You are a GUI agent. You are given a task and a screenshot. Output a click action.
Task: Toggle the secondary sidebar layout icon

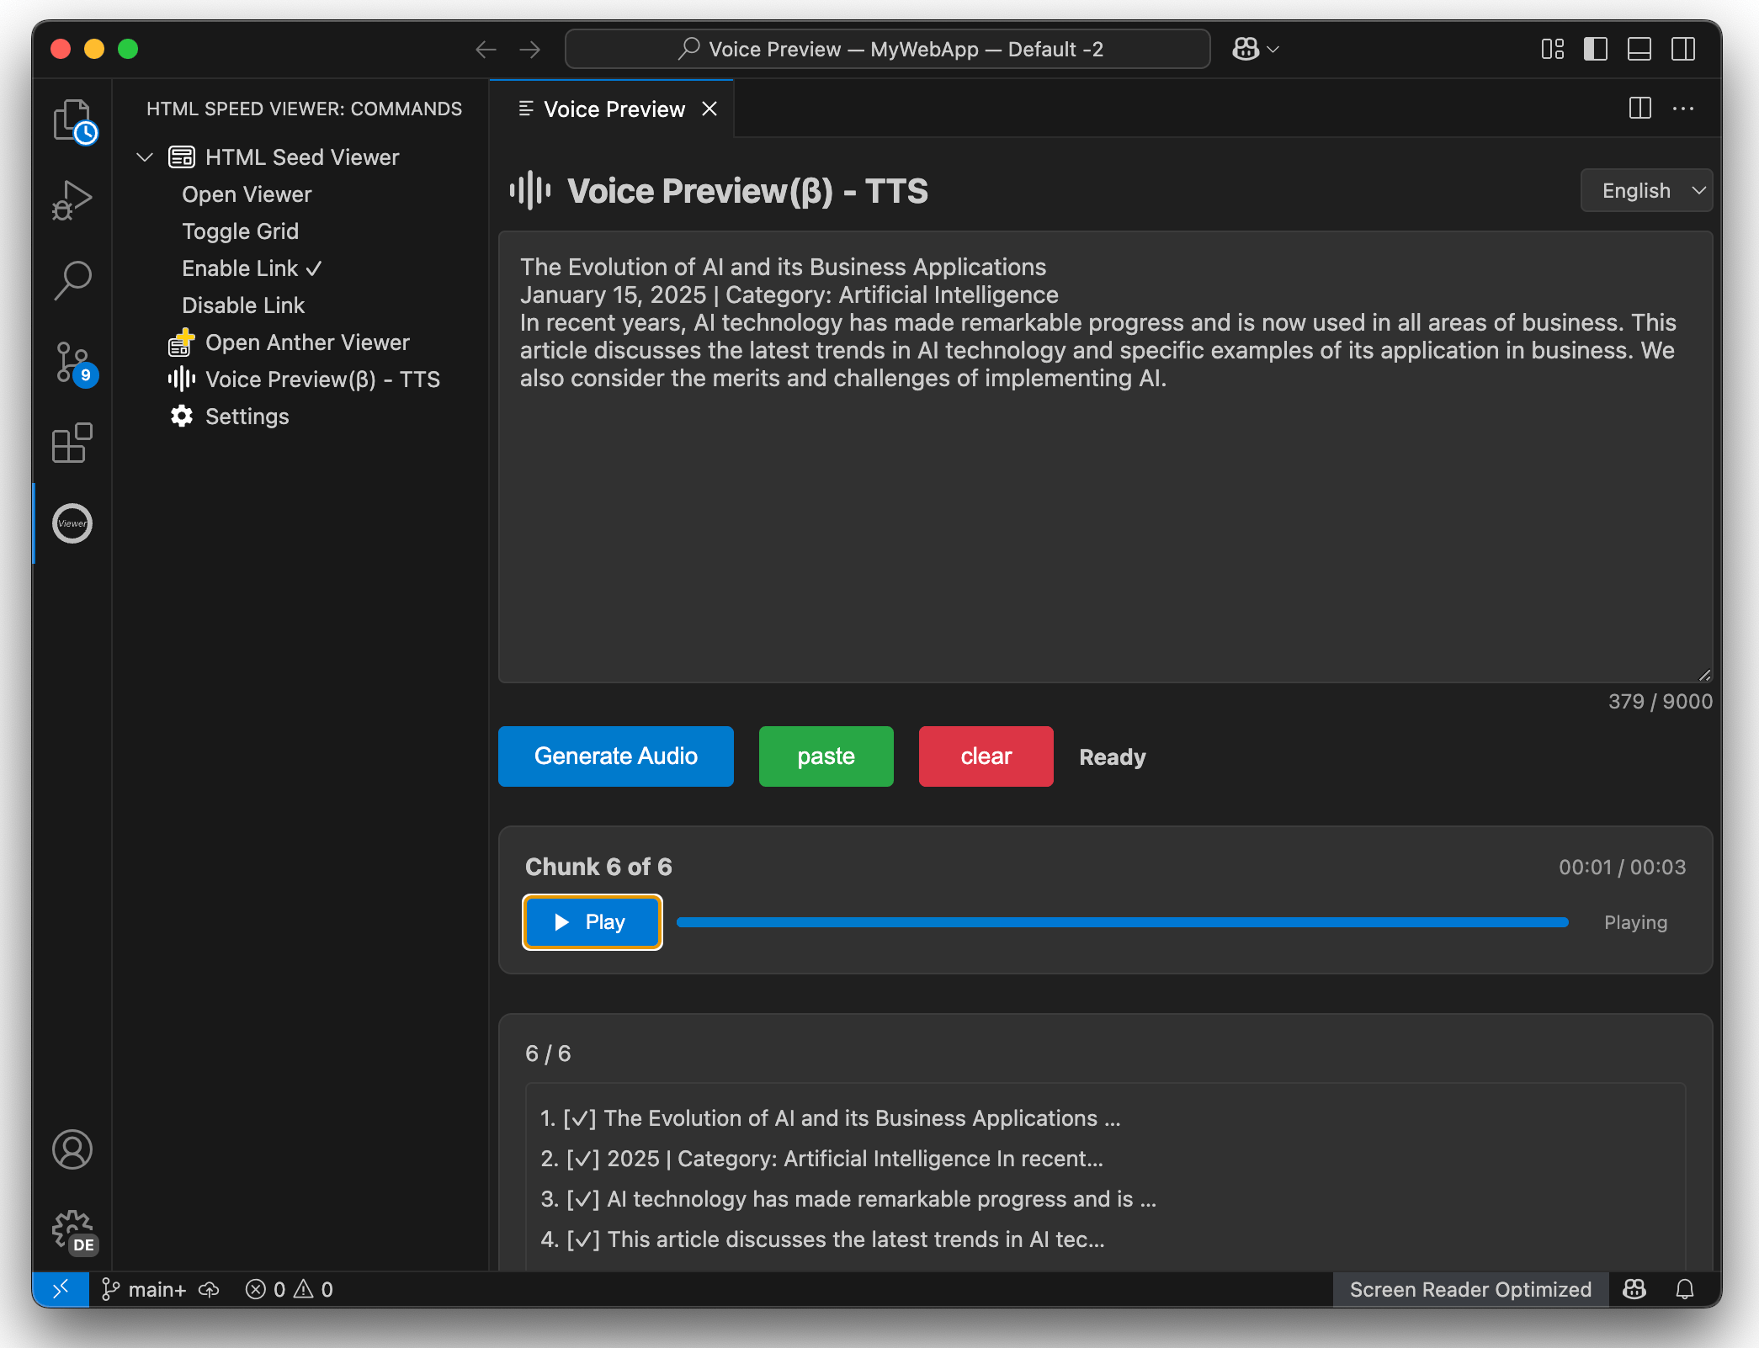(x=1682, y=49)
